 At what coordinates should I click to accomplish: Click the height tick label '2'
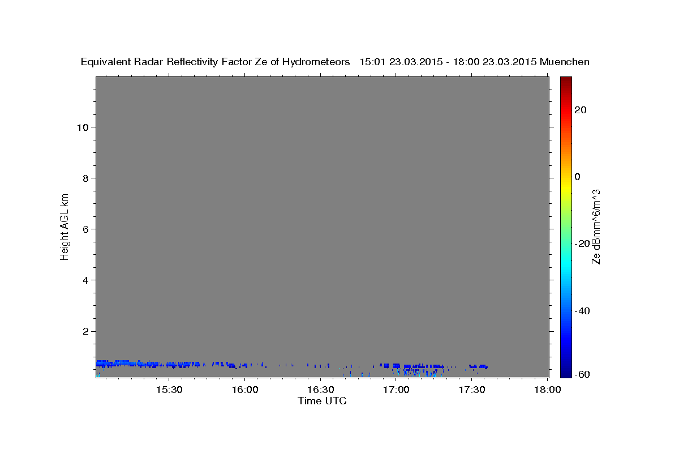[x=86, y=331]
